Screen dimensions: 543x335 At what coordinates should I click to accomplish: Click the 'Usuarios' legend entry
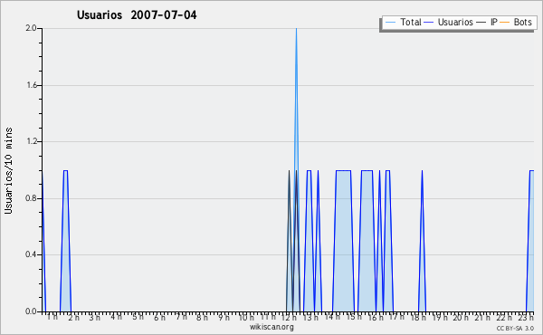pos(449,22)
